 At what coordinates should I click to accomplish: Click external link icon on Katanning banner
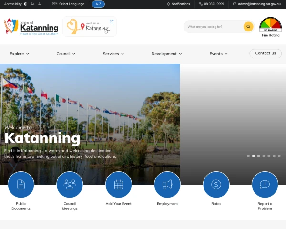coord(112,21)
